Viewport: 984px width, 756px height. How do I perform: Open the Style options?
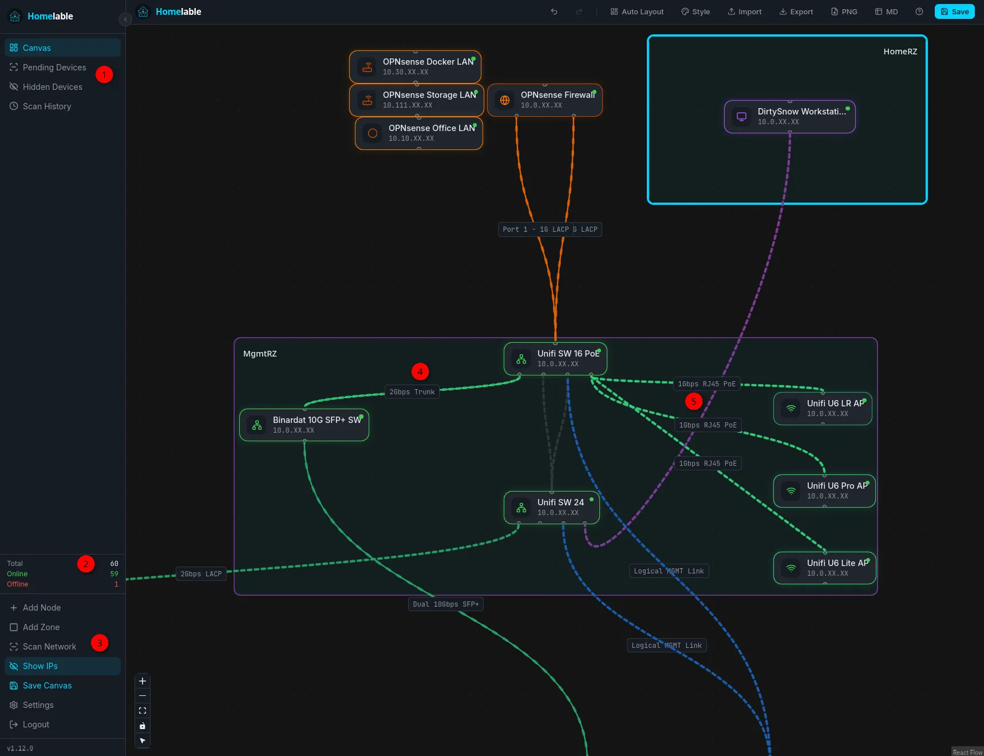click(x=695, y=11)
